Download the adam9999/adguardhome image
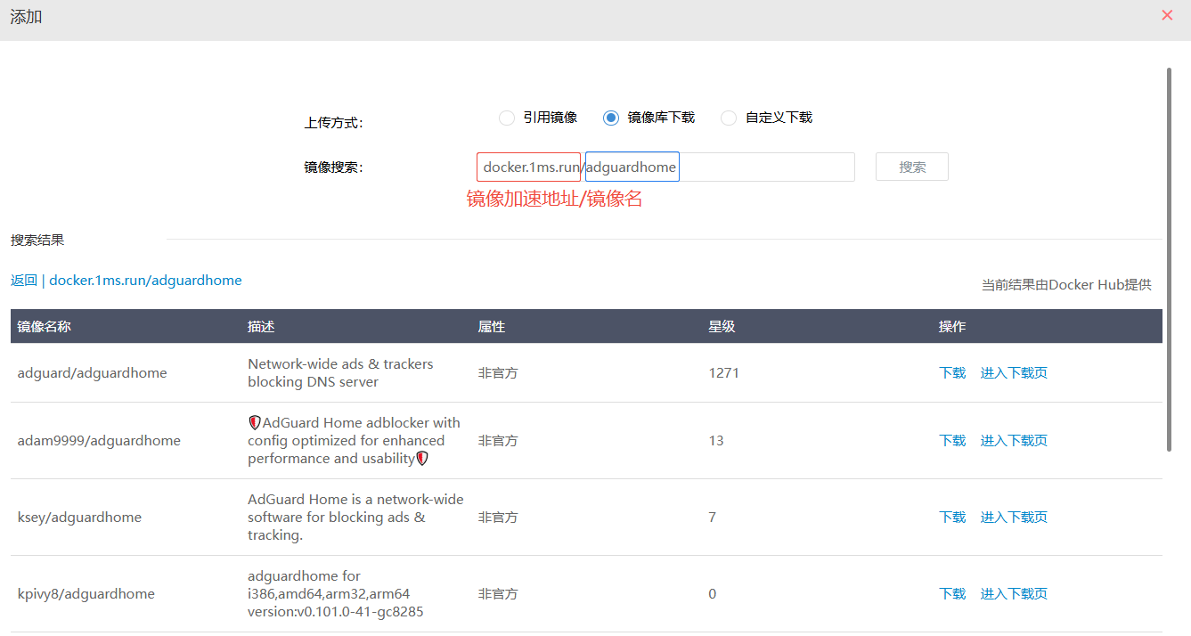This screenshot has height=636, width=1191. pos(952,440)
